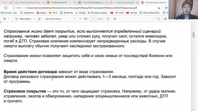Open the ASUS Software Port... bookmark
This screenshot has height=111, width=198.
pos(150,13)
